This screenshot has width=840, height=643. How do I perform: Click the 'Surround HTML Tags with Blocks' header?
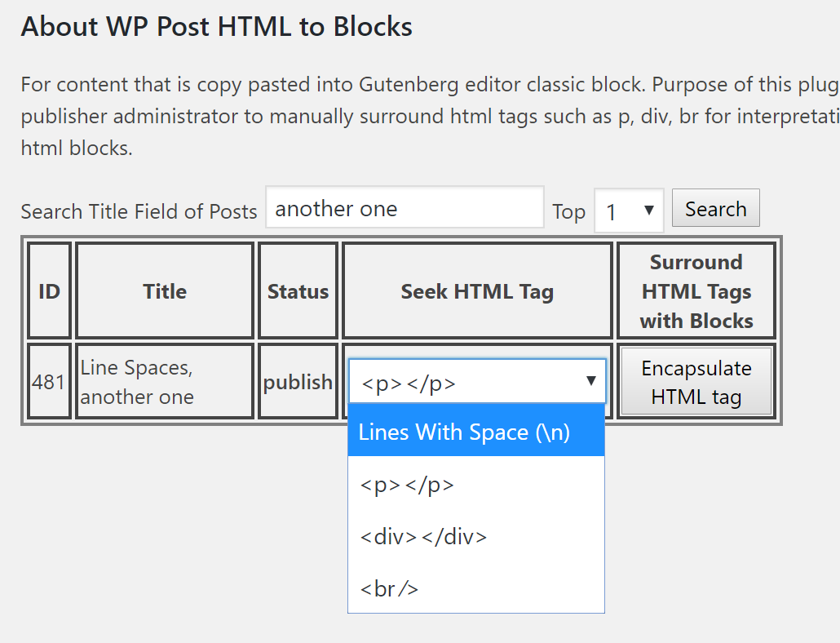696,291
